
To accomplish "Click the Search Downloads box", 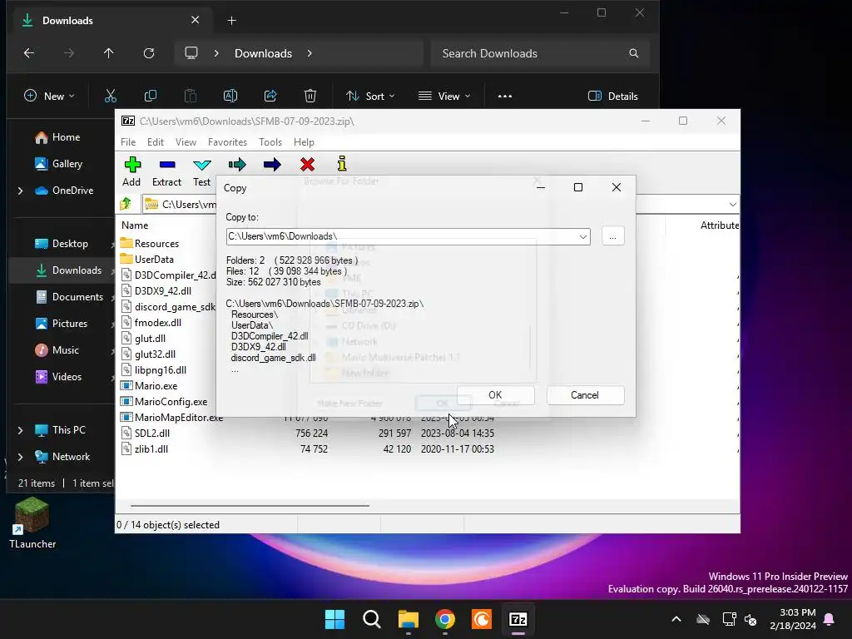I will 540,53.
